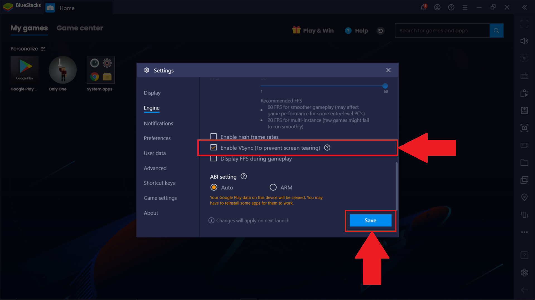Image resolution: width=535 pixels, height=300 pixels.
Task: Click the refresh icon next to Help
Action: (x=381, y=31)
